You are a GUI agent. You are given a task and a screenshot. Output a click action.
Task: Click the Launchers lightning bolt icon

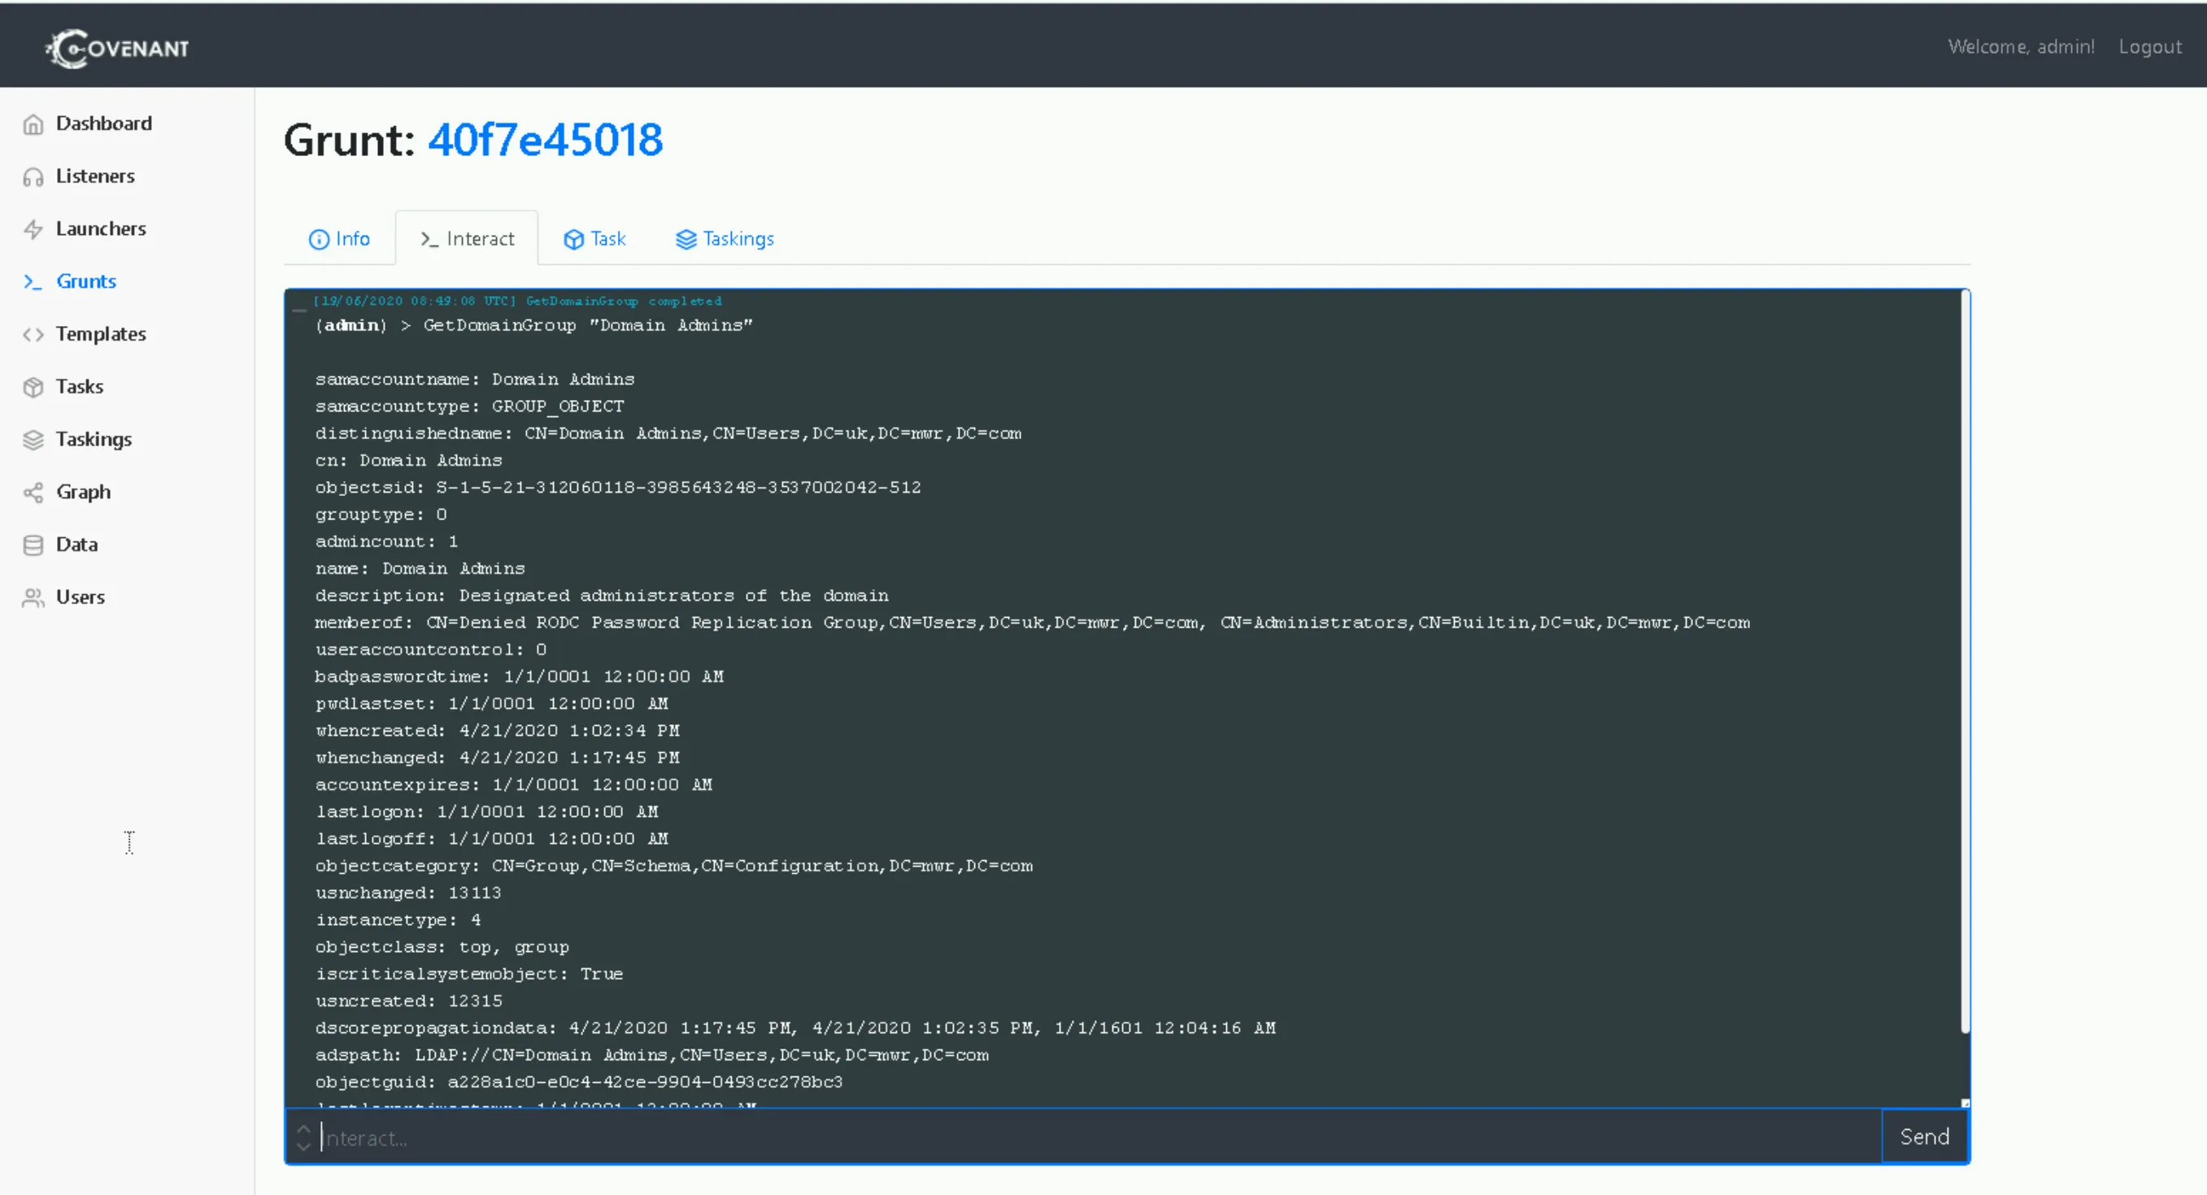click(x=33, y=228)
